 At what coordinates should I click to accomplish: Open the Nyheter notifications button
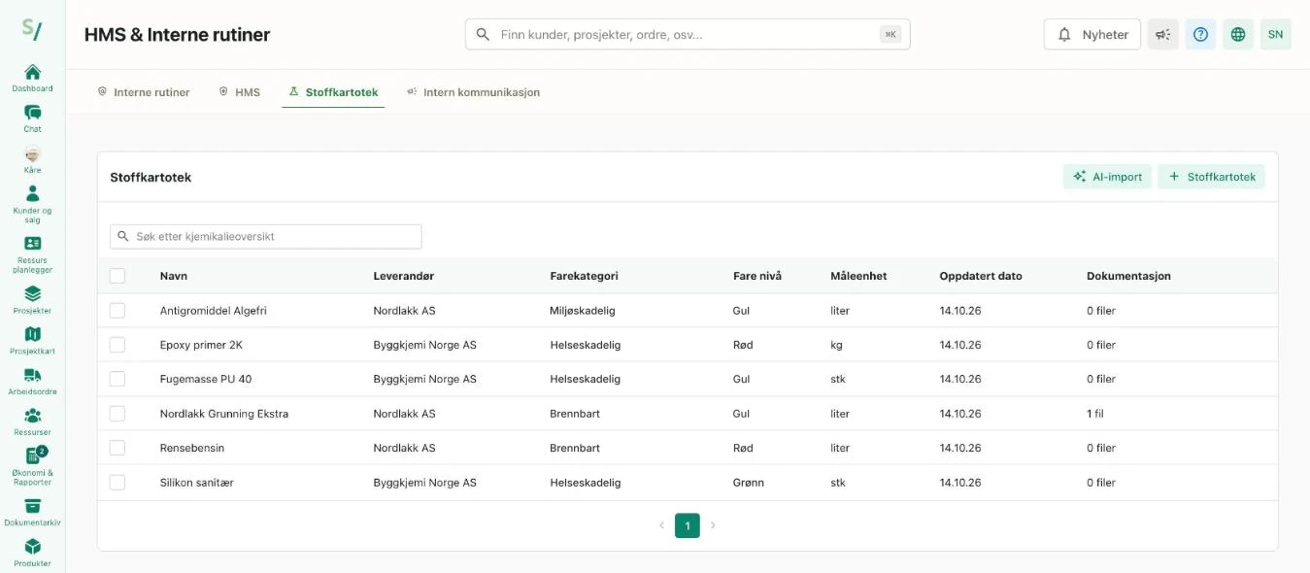1092,34
